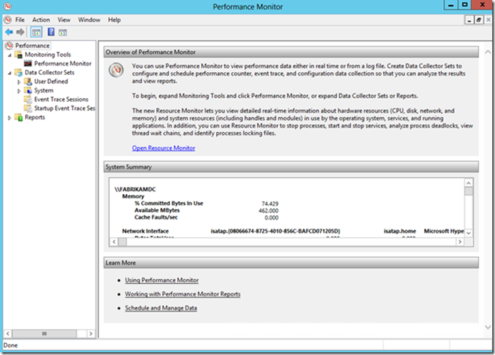495x355 pixels.
Task: Open the Using Performance Monitor link
Action: [162, 280]
